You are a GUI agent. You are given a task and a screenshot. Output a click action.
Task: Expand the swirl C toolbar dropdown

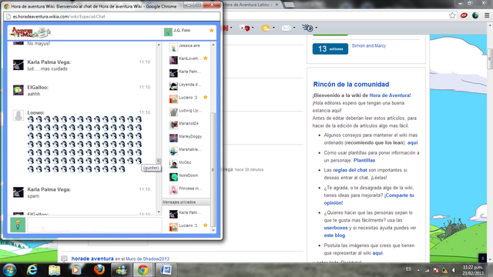point(316,28)
